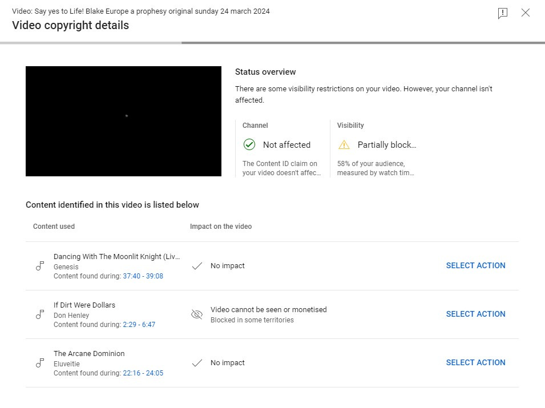Screen dimensions: 545x408
Task: Click the yellow Partially blocked warning icon
Action: tap(344, 144)
